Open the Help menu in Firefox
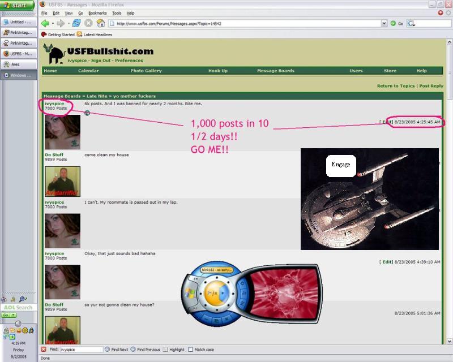Image resolution: width=453 pixels, height=362 pixels. (x=131, y=13)
